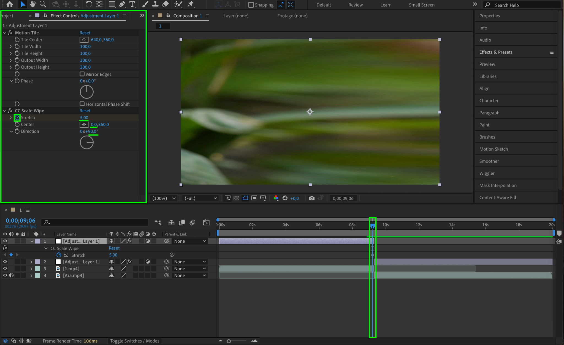Switch to the Review workspace
The image size is (564, 345).
[x=355, y=5]
